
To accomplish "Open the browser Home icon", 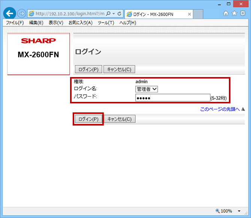I will click(x=226, y=14).
